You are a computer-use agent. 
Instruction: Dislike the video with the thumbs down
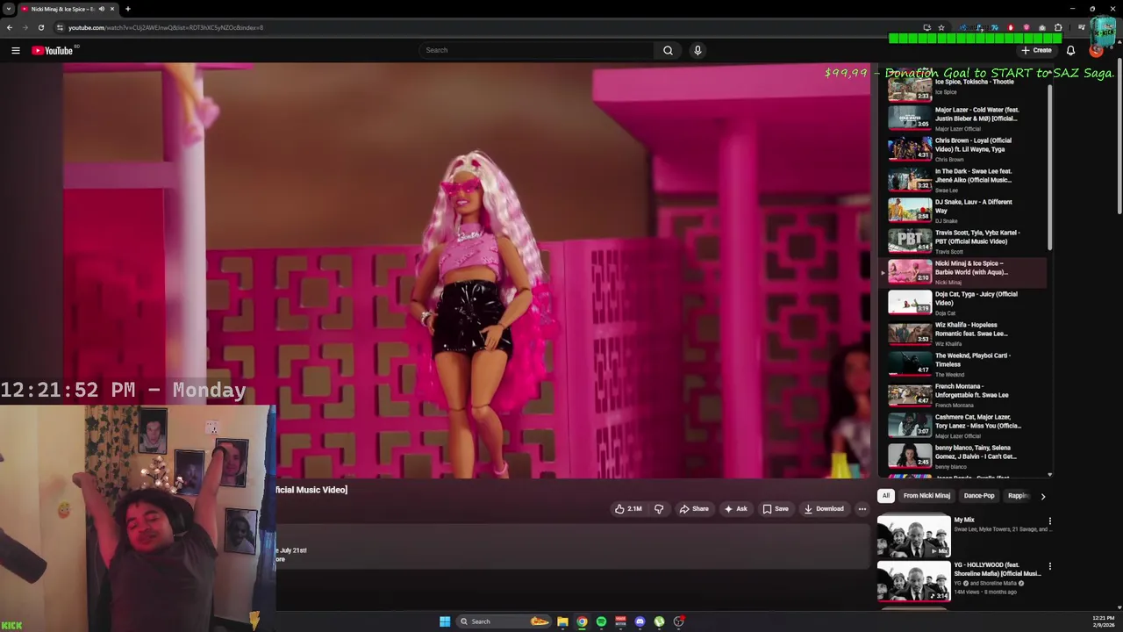[659, 509]
